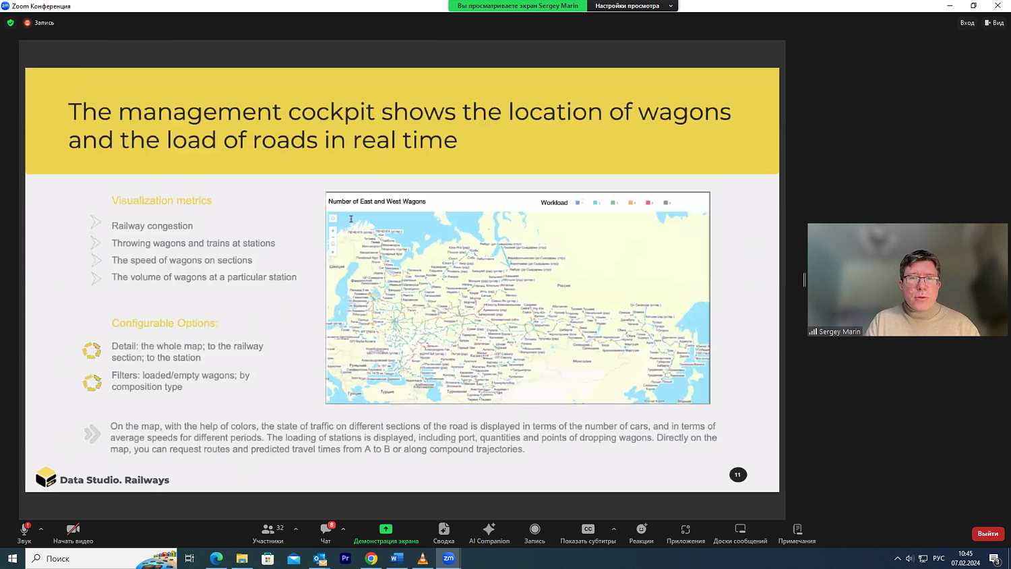Click the first blue Workload legend swatch
1011x569 pixels.
point(578,202)
